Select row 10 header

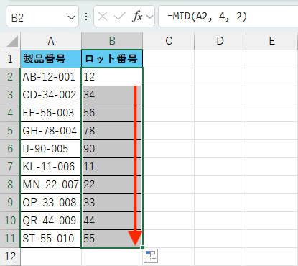(10, 221)
